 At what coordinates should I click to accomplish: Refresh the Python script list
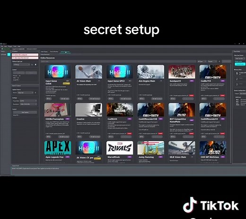tap(32, 64)
